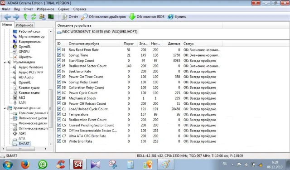Open the users manager toolbar icon
The width and height of the screenshot is (290, 170).
(x=42, y=17)
